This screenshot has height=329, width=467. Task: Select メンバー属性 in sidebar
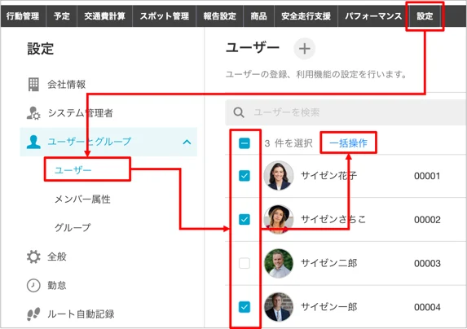point(82,199)
